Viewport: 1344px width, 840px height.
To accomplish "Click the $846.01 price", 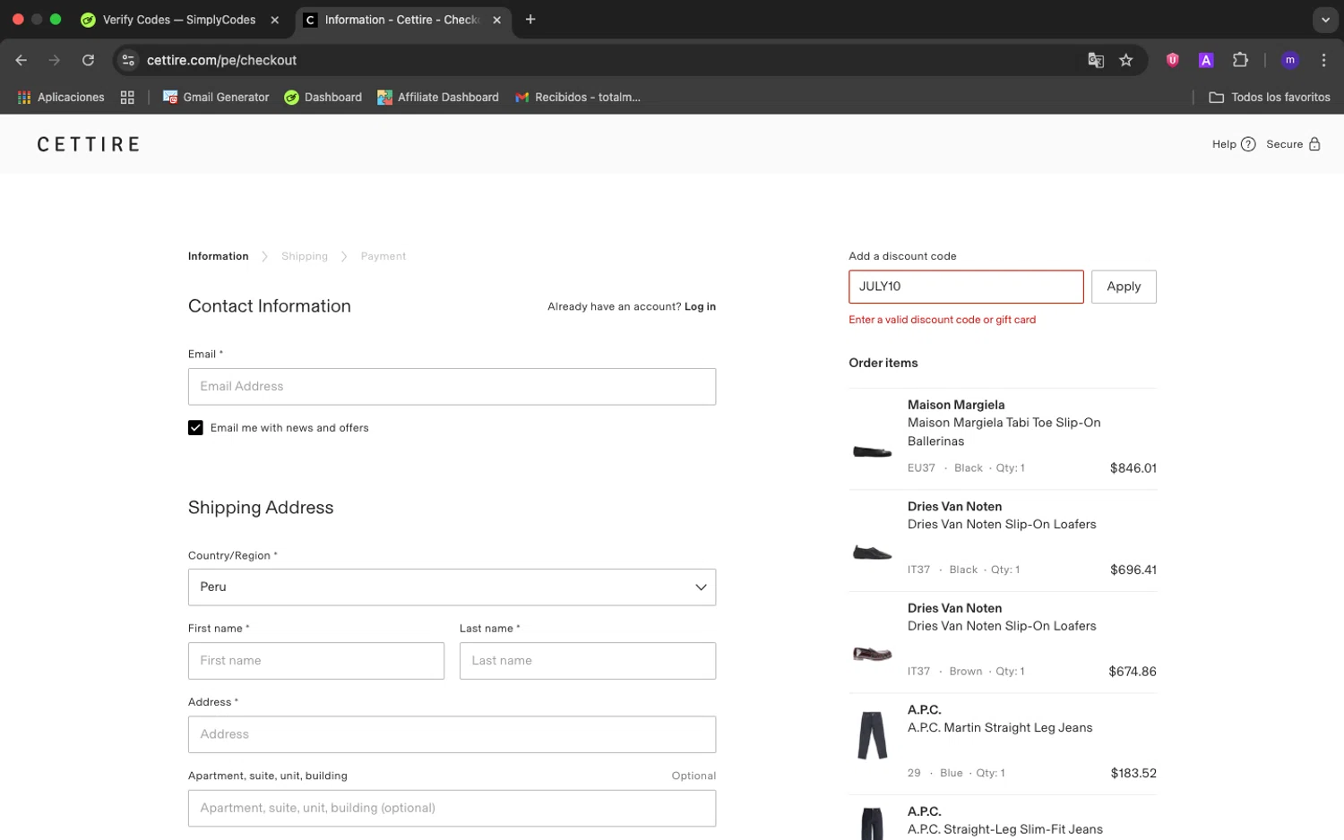I will point(1133,468).
